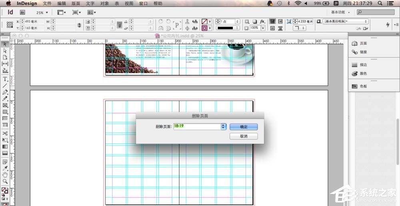Activate the Free Transform tool

click(5, 140)
